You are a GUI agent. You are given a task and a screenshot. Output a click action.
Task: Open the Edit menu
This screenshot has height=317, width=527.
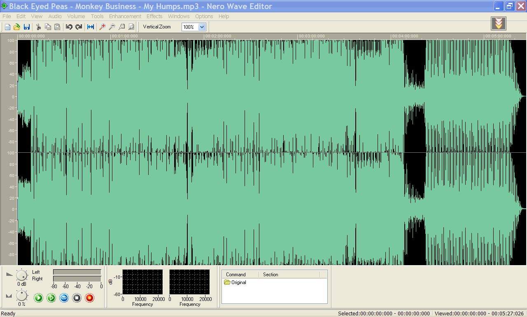click(x=21, y=16)
